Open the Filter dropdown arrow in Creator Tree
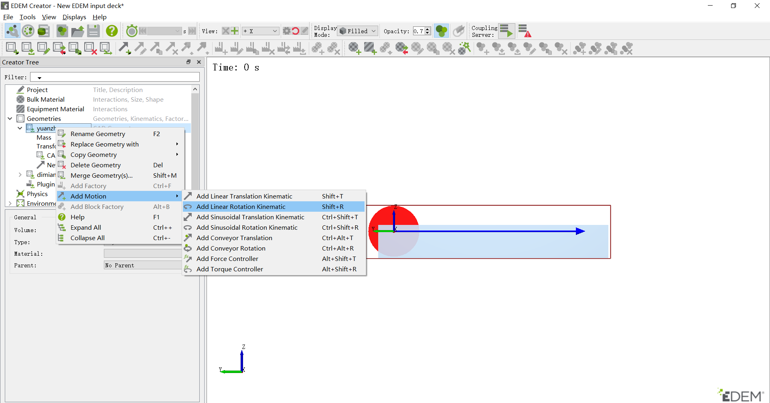This screenshot has width=770, height=403. point(39,78)
